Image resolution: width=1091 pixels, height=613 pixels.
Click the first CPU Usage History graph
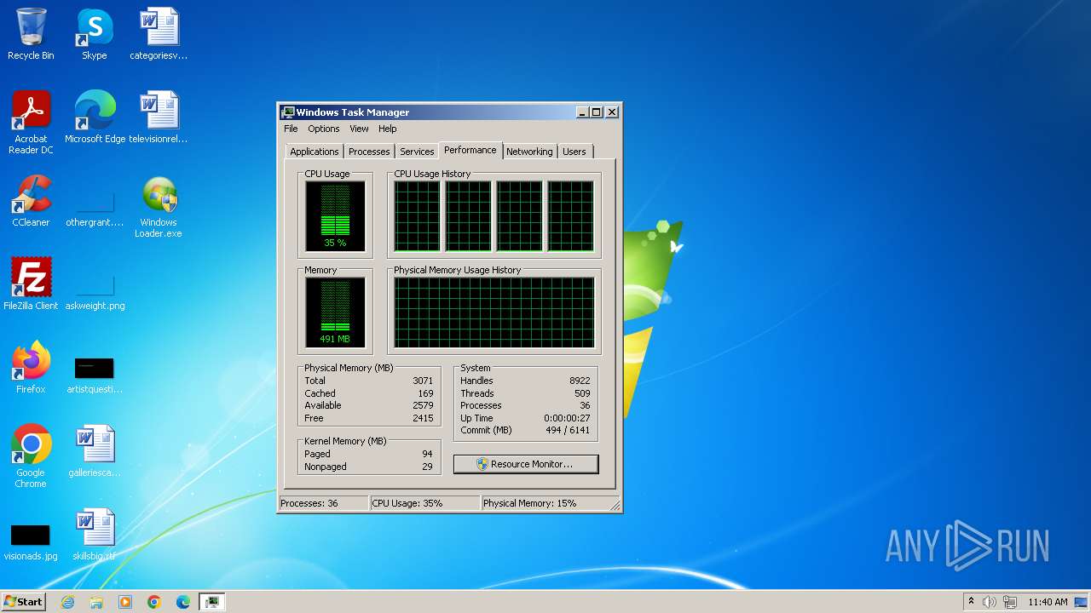417,216
